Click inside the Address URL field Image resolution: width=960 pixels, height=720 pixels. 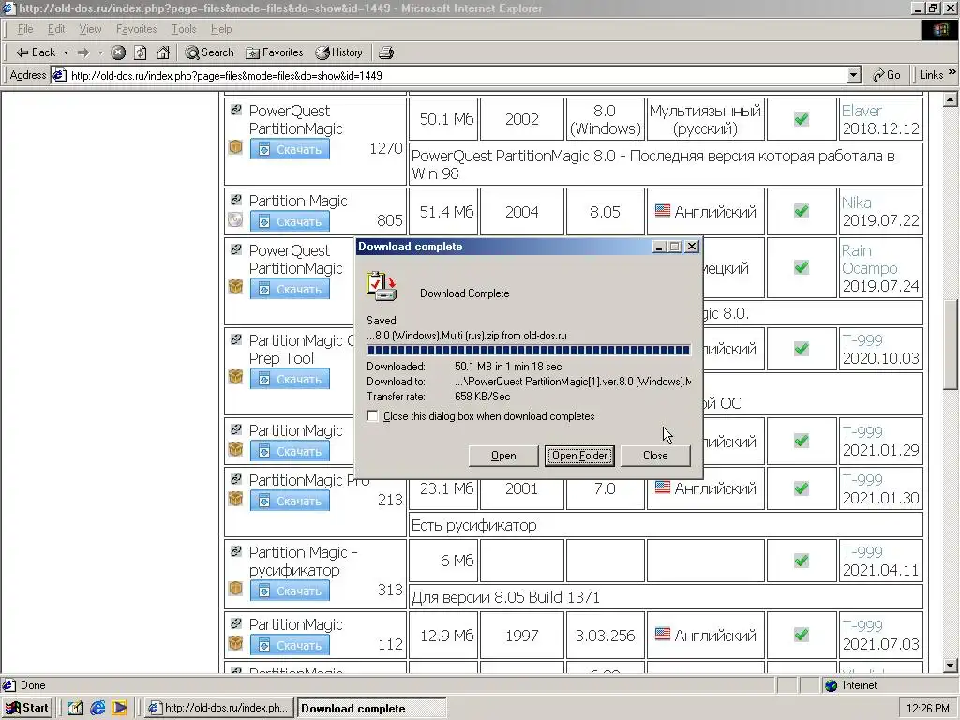pos(457,75)
